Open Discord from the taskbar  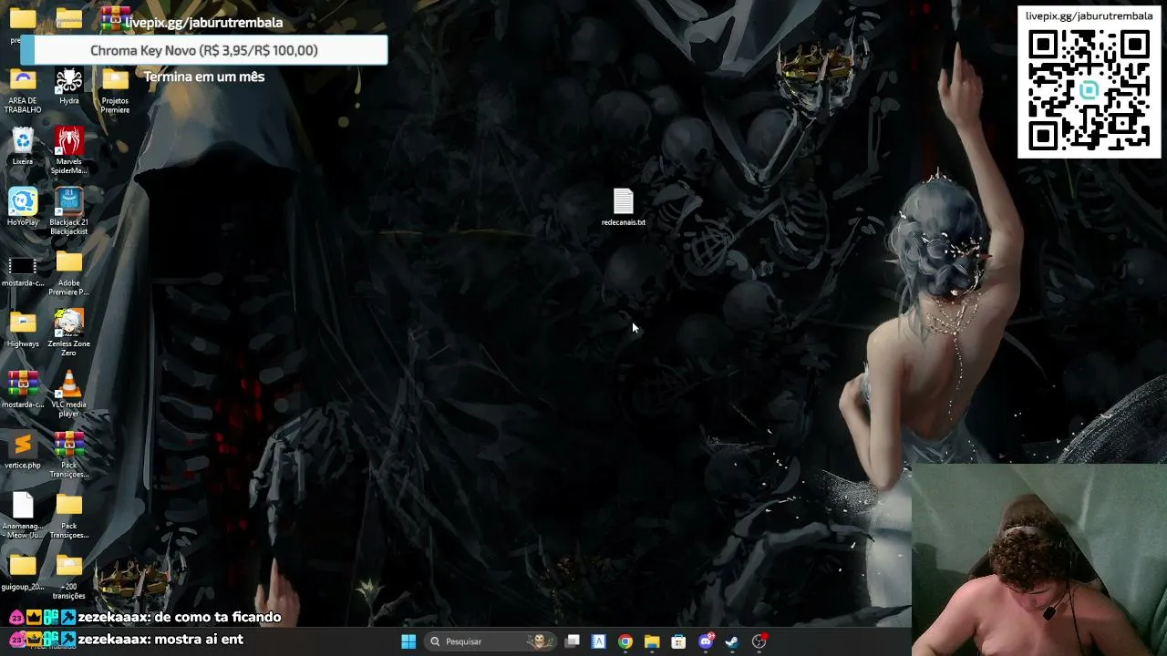[x=706, y=641]
